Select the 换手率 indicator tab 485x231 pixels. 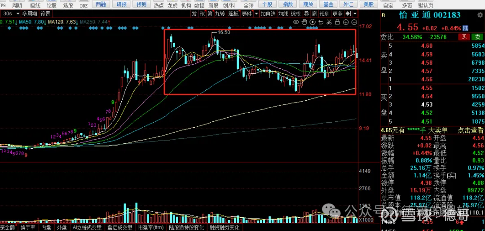click(28, 227)
